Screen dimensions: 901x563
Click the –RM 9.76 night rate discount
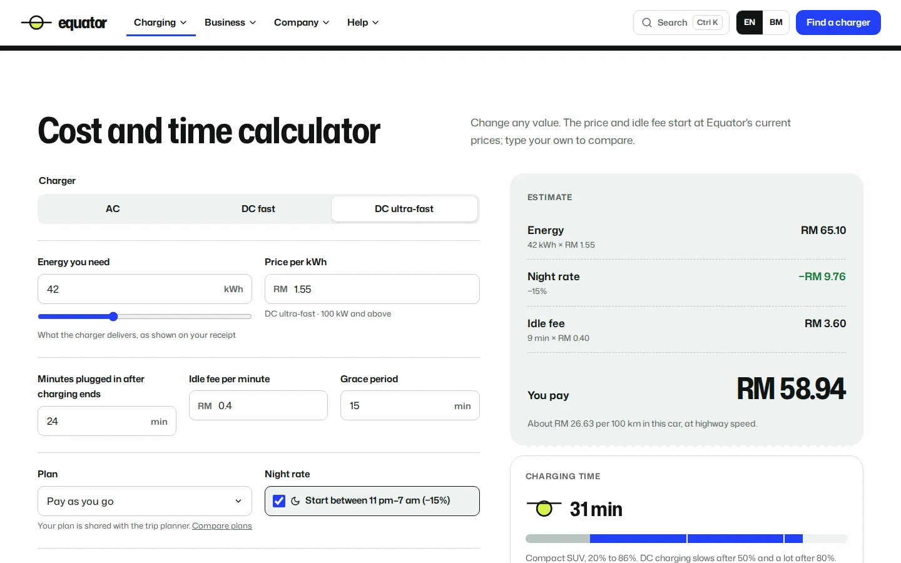pyautogui.click(x=822, y=276)
